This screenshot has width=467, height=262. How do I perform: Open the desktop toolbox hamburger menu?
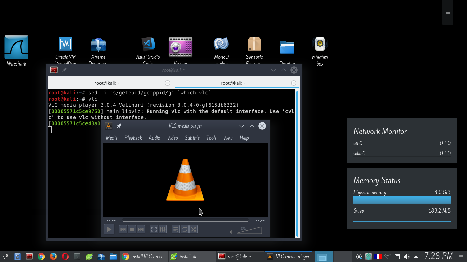pyautogui.click(x=448, y=12)
